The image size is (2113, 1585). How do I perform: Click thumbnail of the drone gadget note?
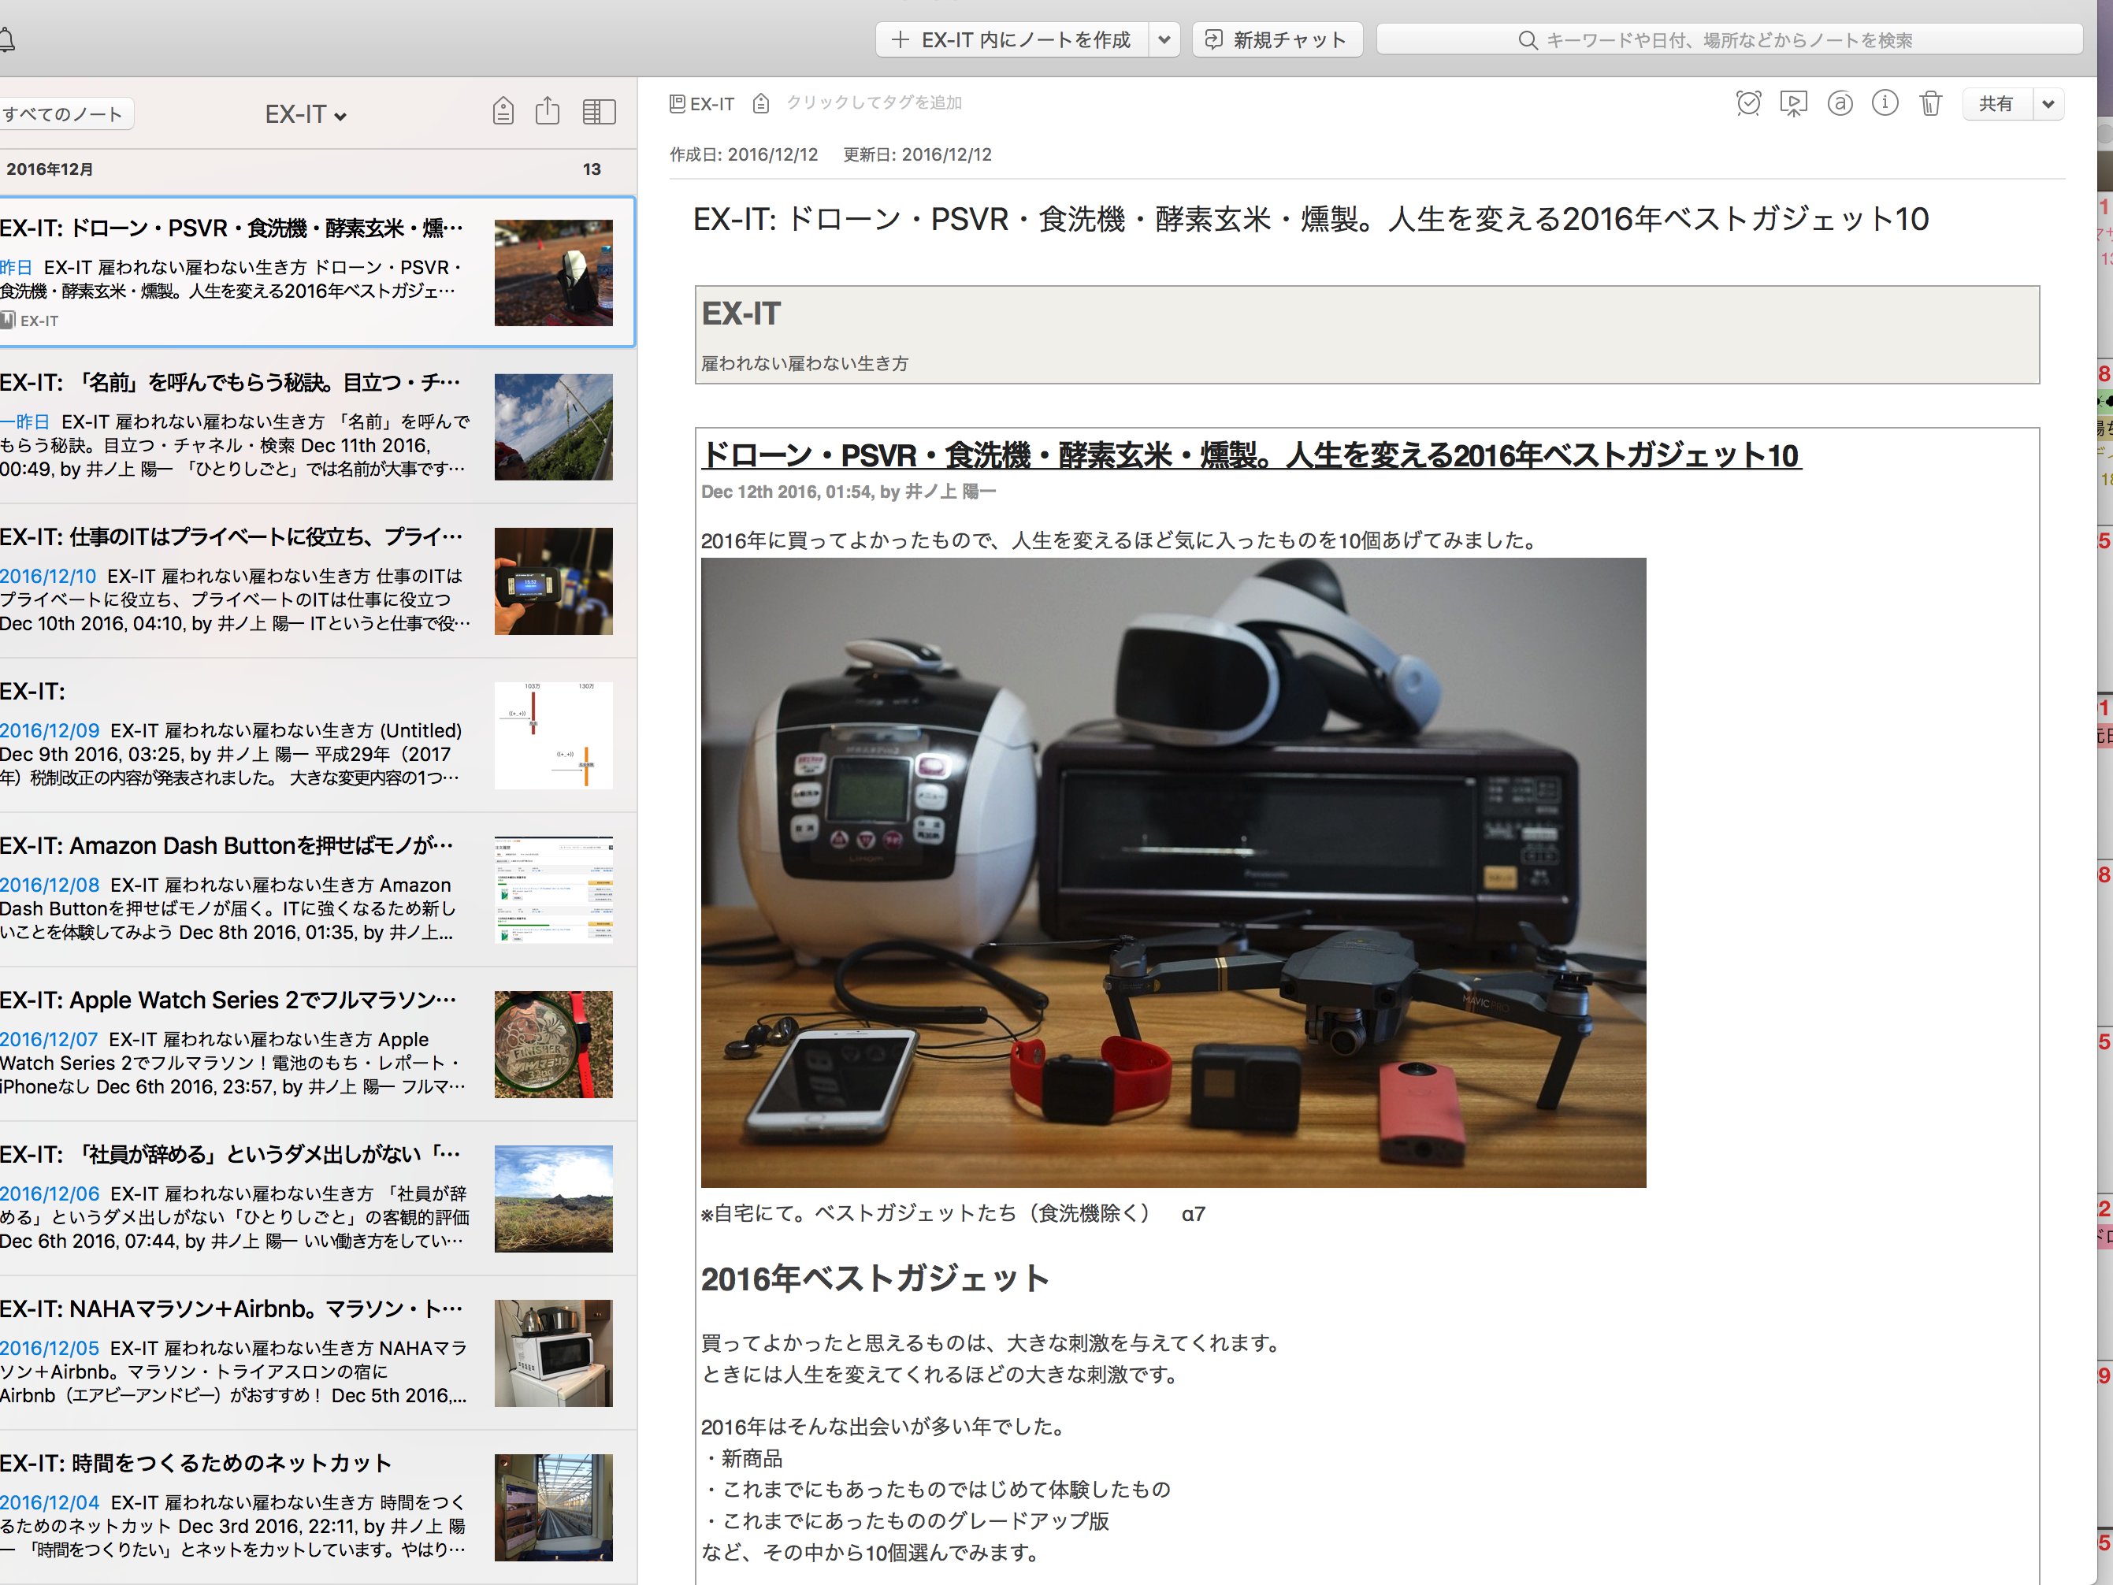553,273
